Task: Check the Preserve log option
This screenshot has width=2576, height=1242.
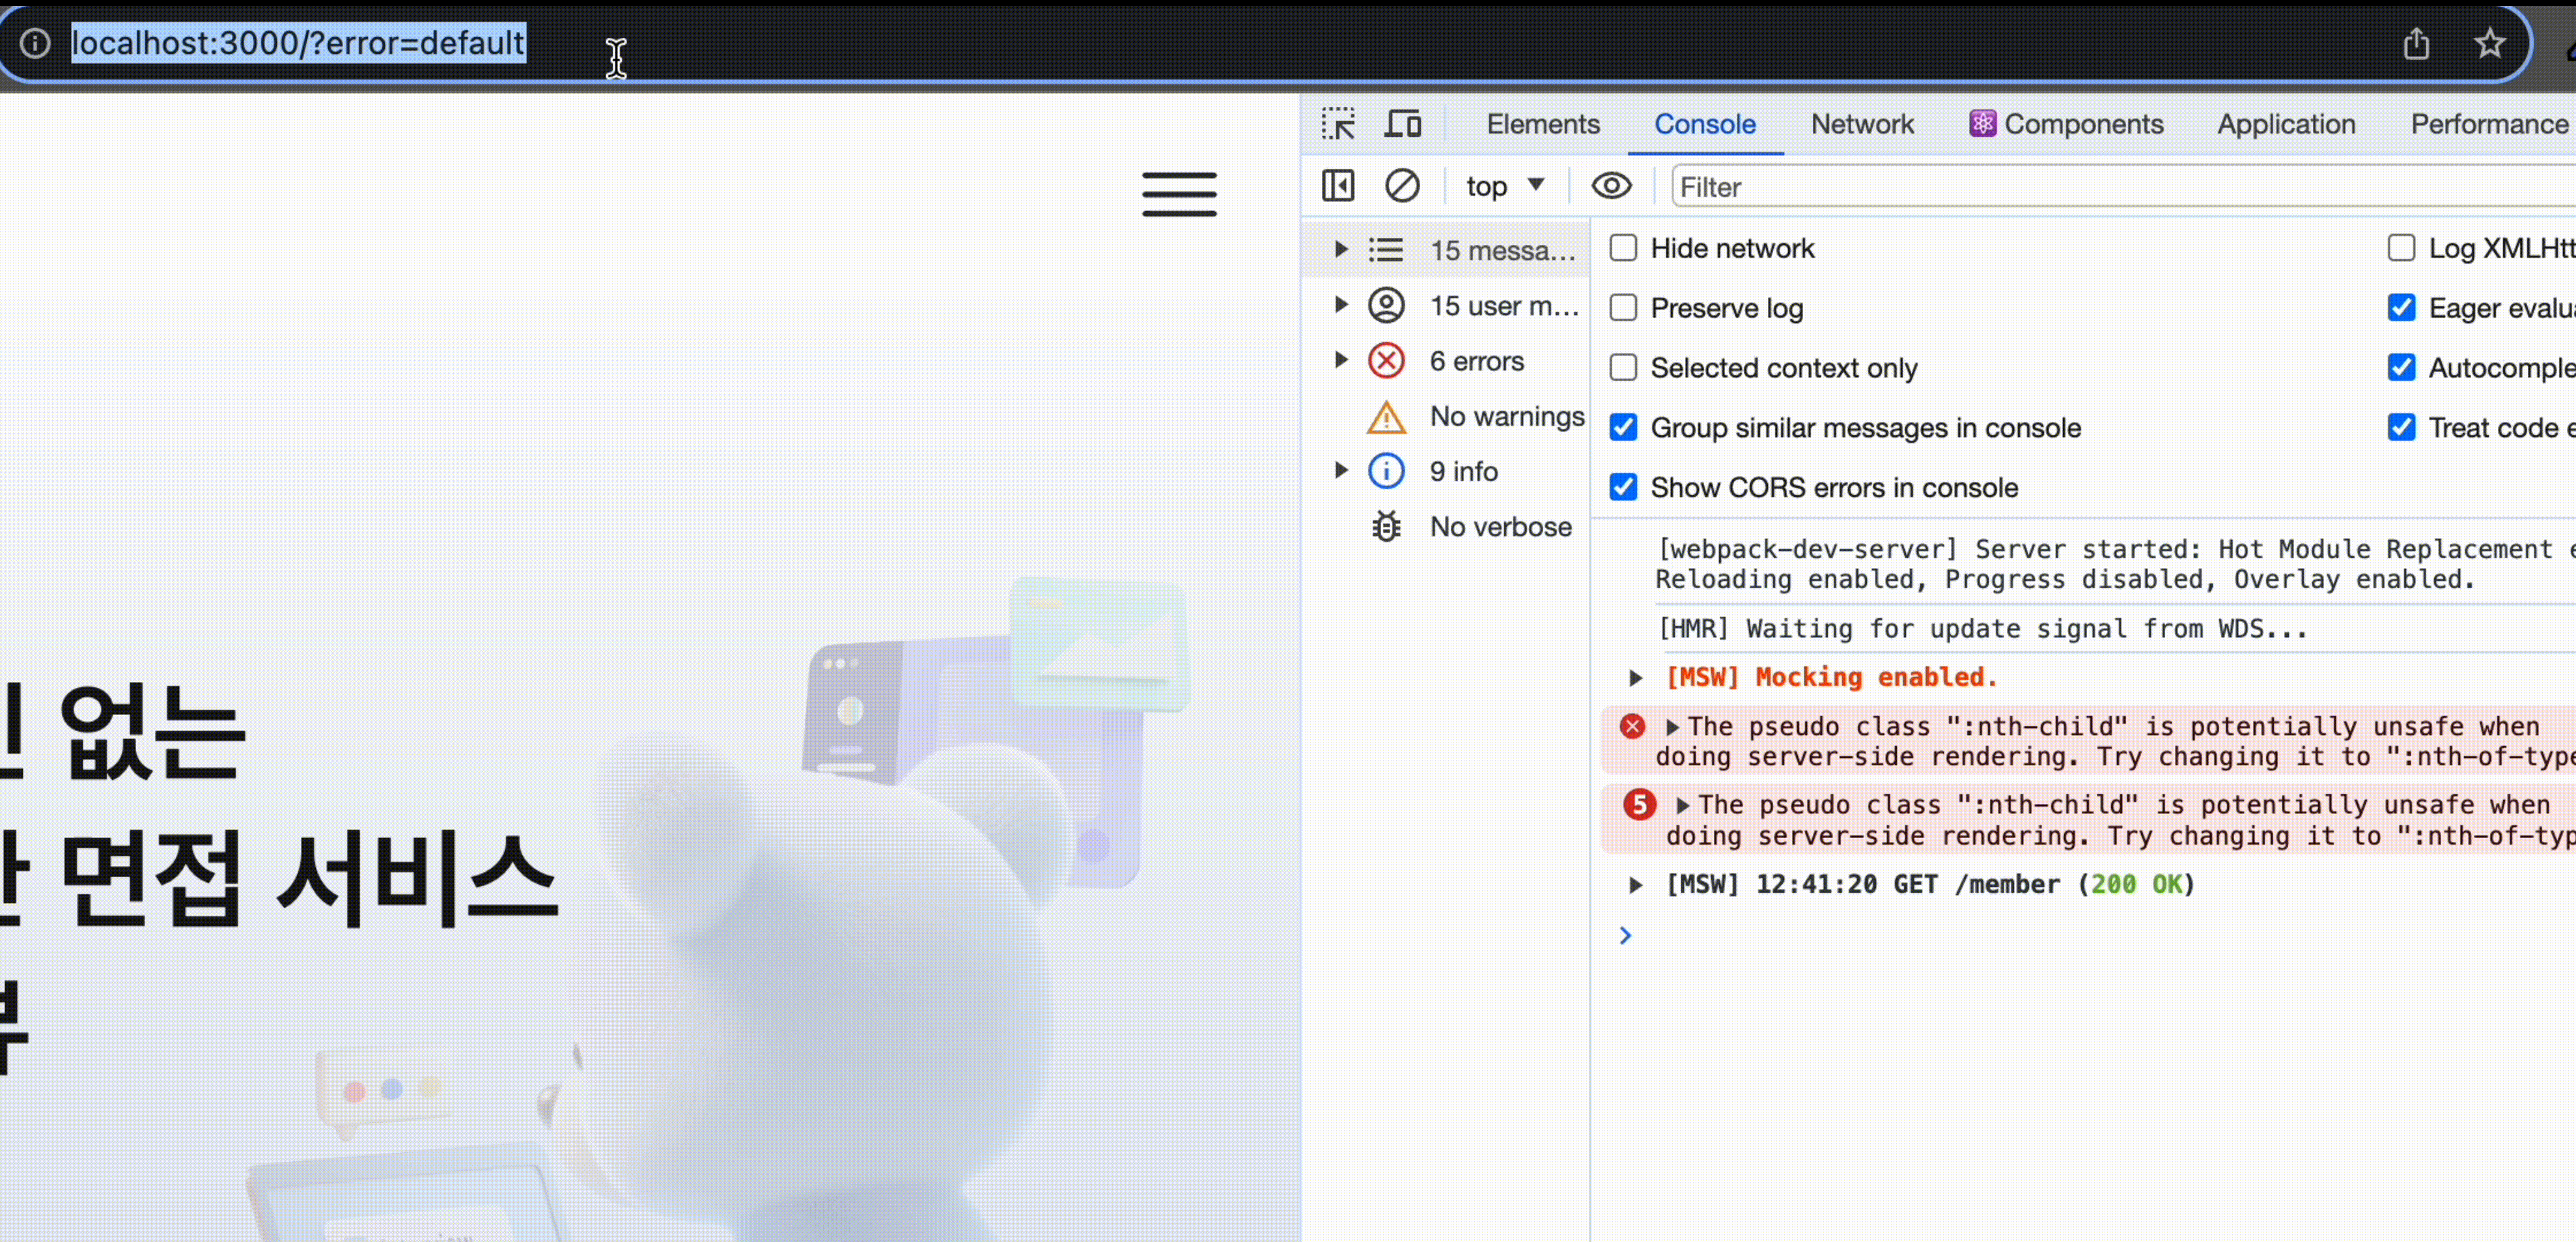Action: [x=1623, y=308]
